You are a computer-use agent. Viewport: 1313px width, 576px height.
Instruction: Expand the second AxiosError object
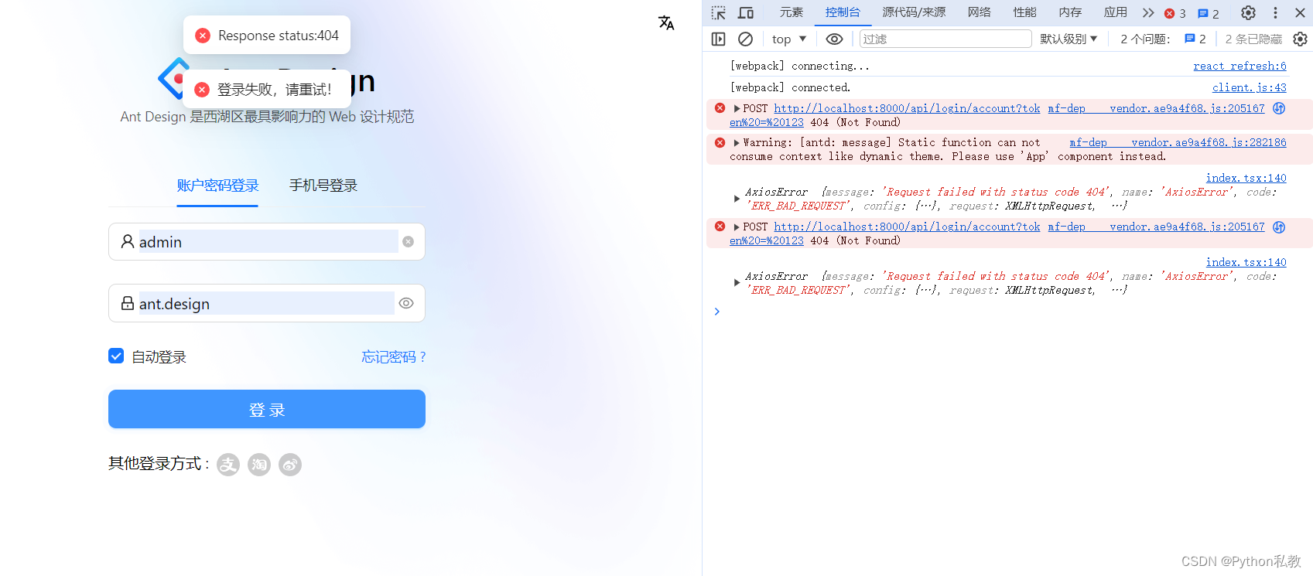point(737,283)
